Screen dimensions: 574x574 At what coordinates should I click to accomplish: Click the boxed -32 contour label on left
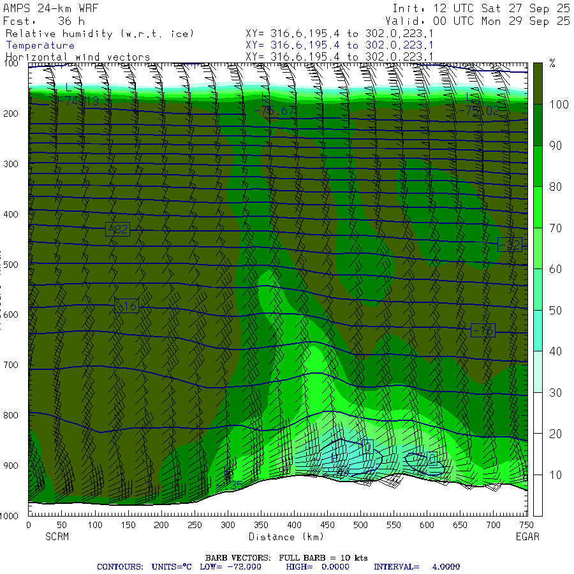tap(117, 230)
